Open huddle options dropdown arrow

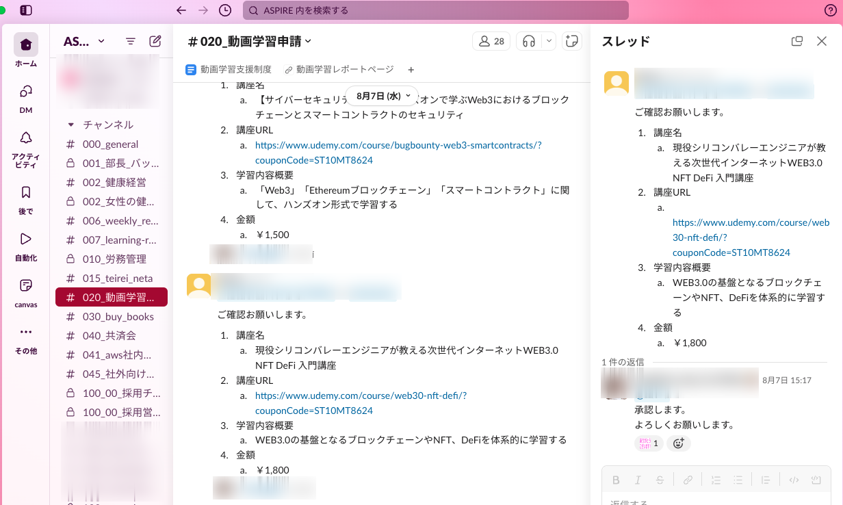549,41
